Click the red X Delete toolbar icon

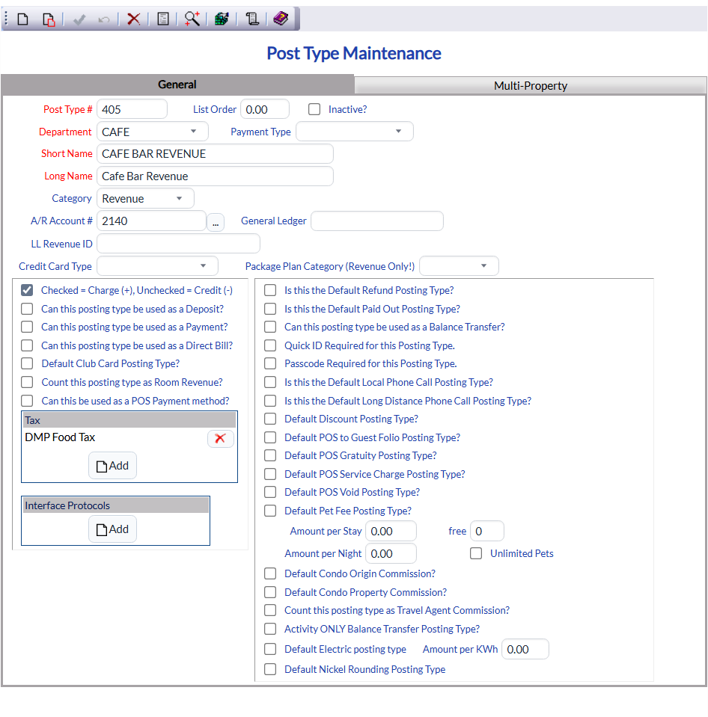(x=133, y=19)
